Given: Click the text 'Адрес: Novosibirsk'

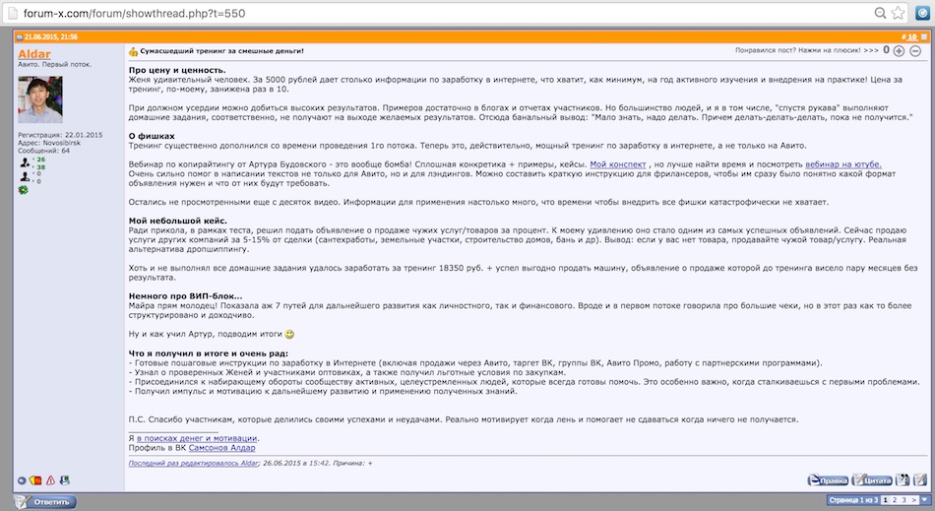Looking at the screenshot, I should [x=49, y=143].
